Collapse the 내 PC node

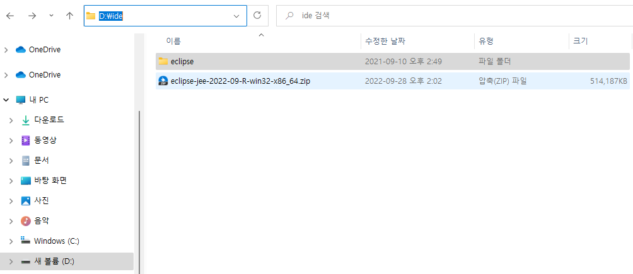pyautogui.click(x=6, y=100)
